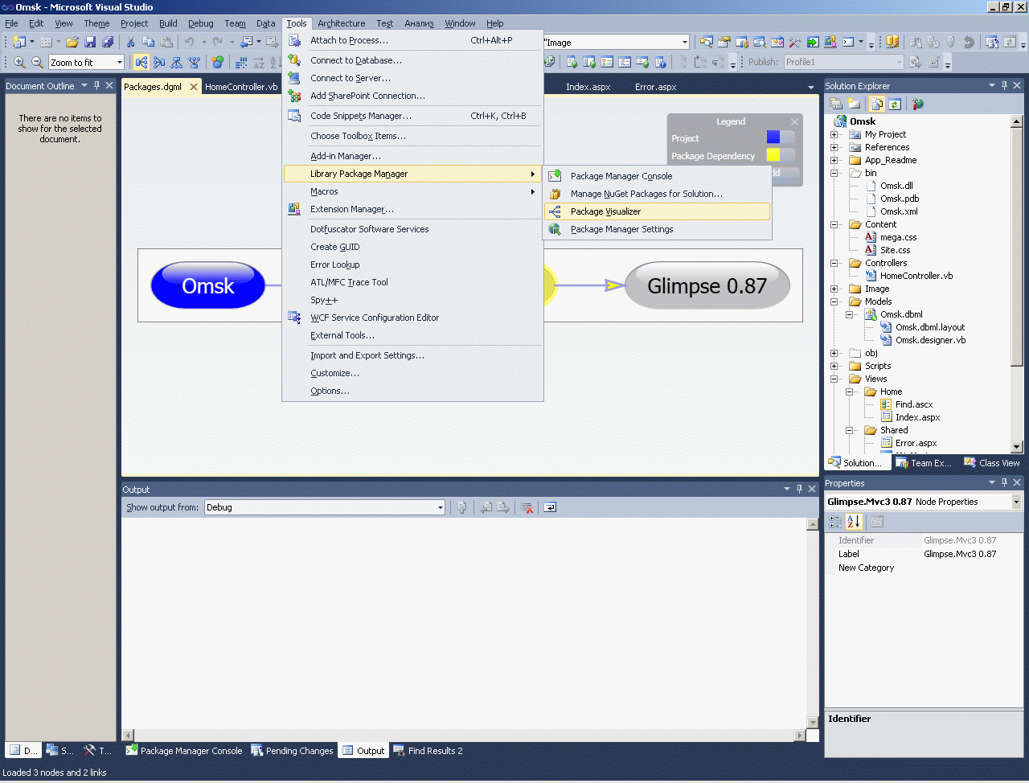Click Options at the bottom of the Tools menu
The width and height of the screenshot is (1029, 783).
(x=412, y=391)
